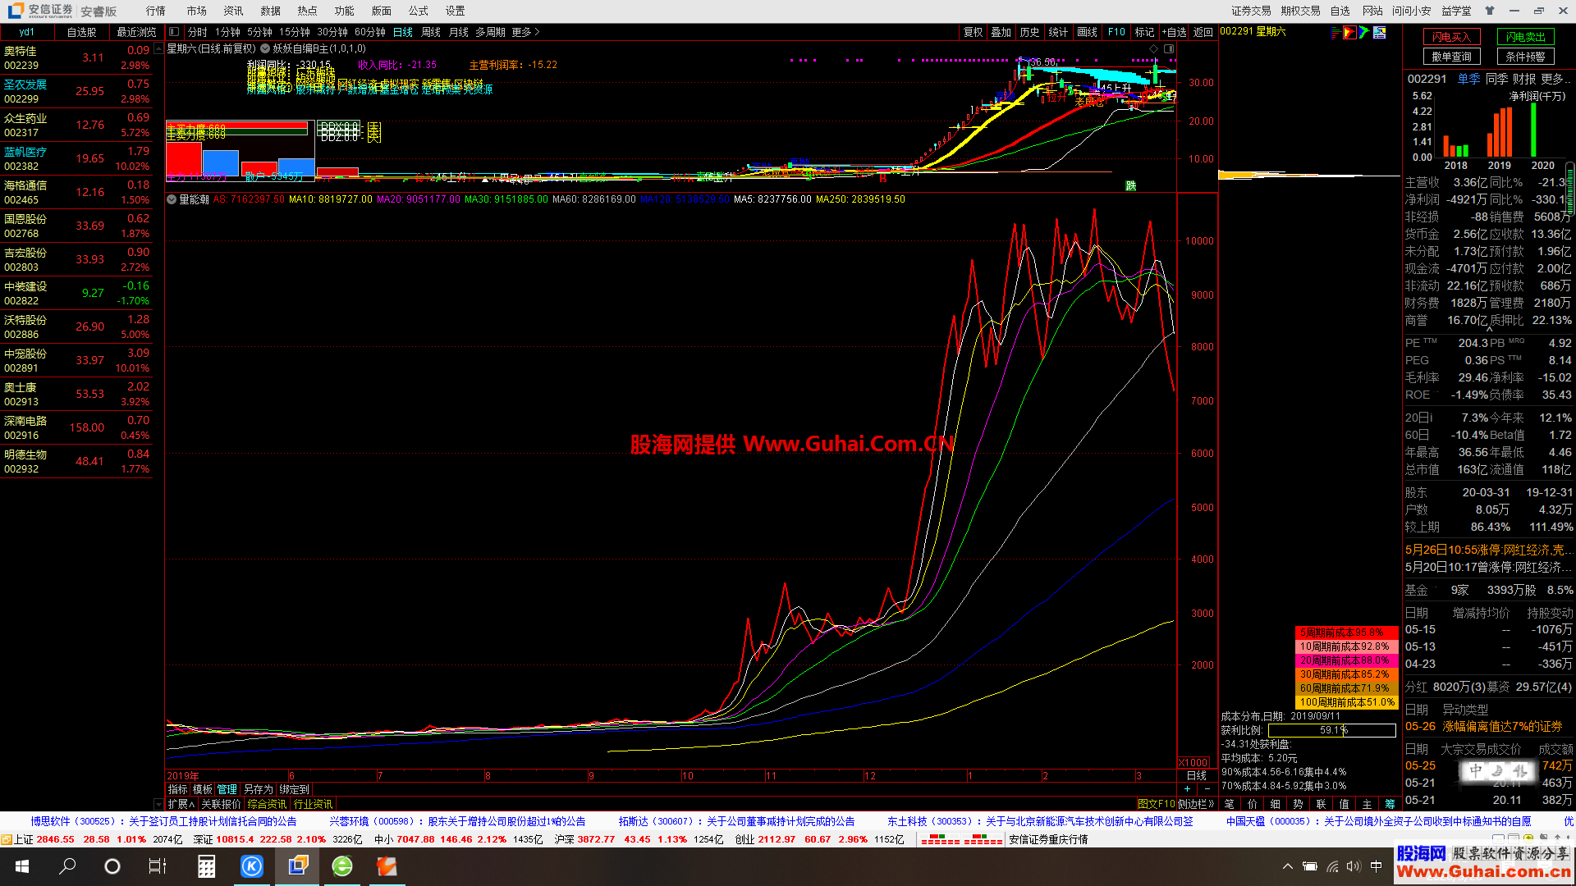The image size is (1576, 886).
Task: Click the index bar orange window icon
Action: (x=7, y=839)
